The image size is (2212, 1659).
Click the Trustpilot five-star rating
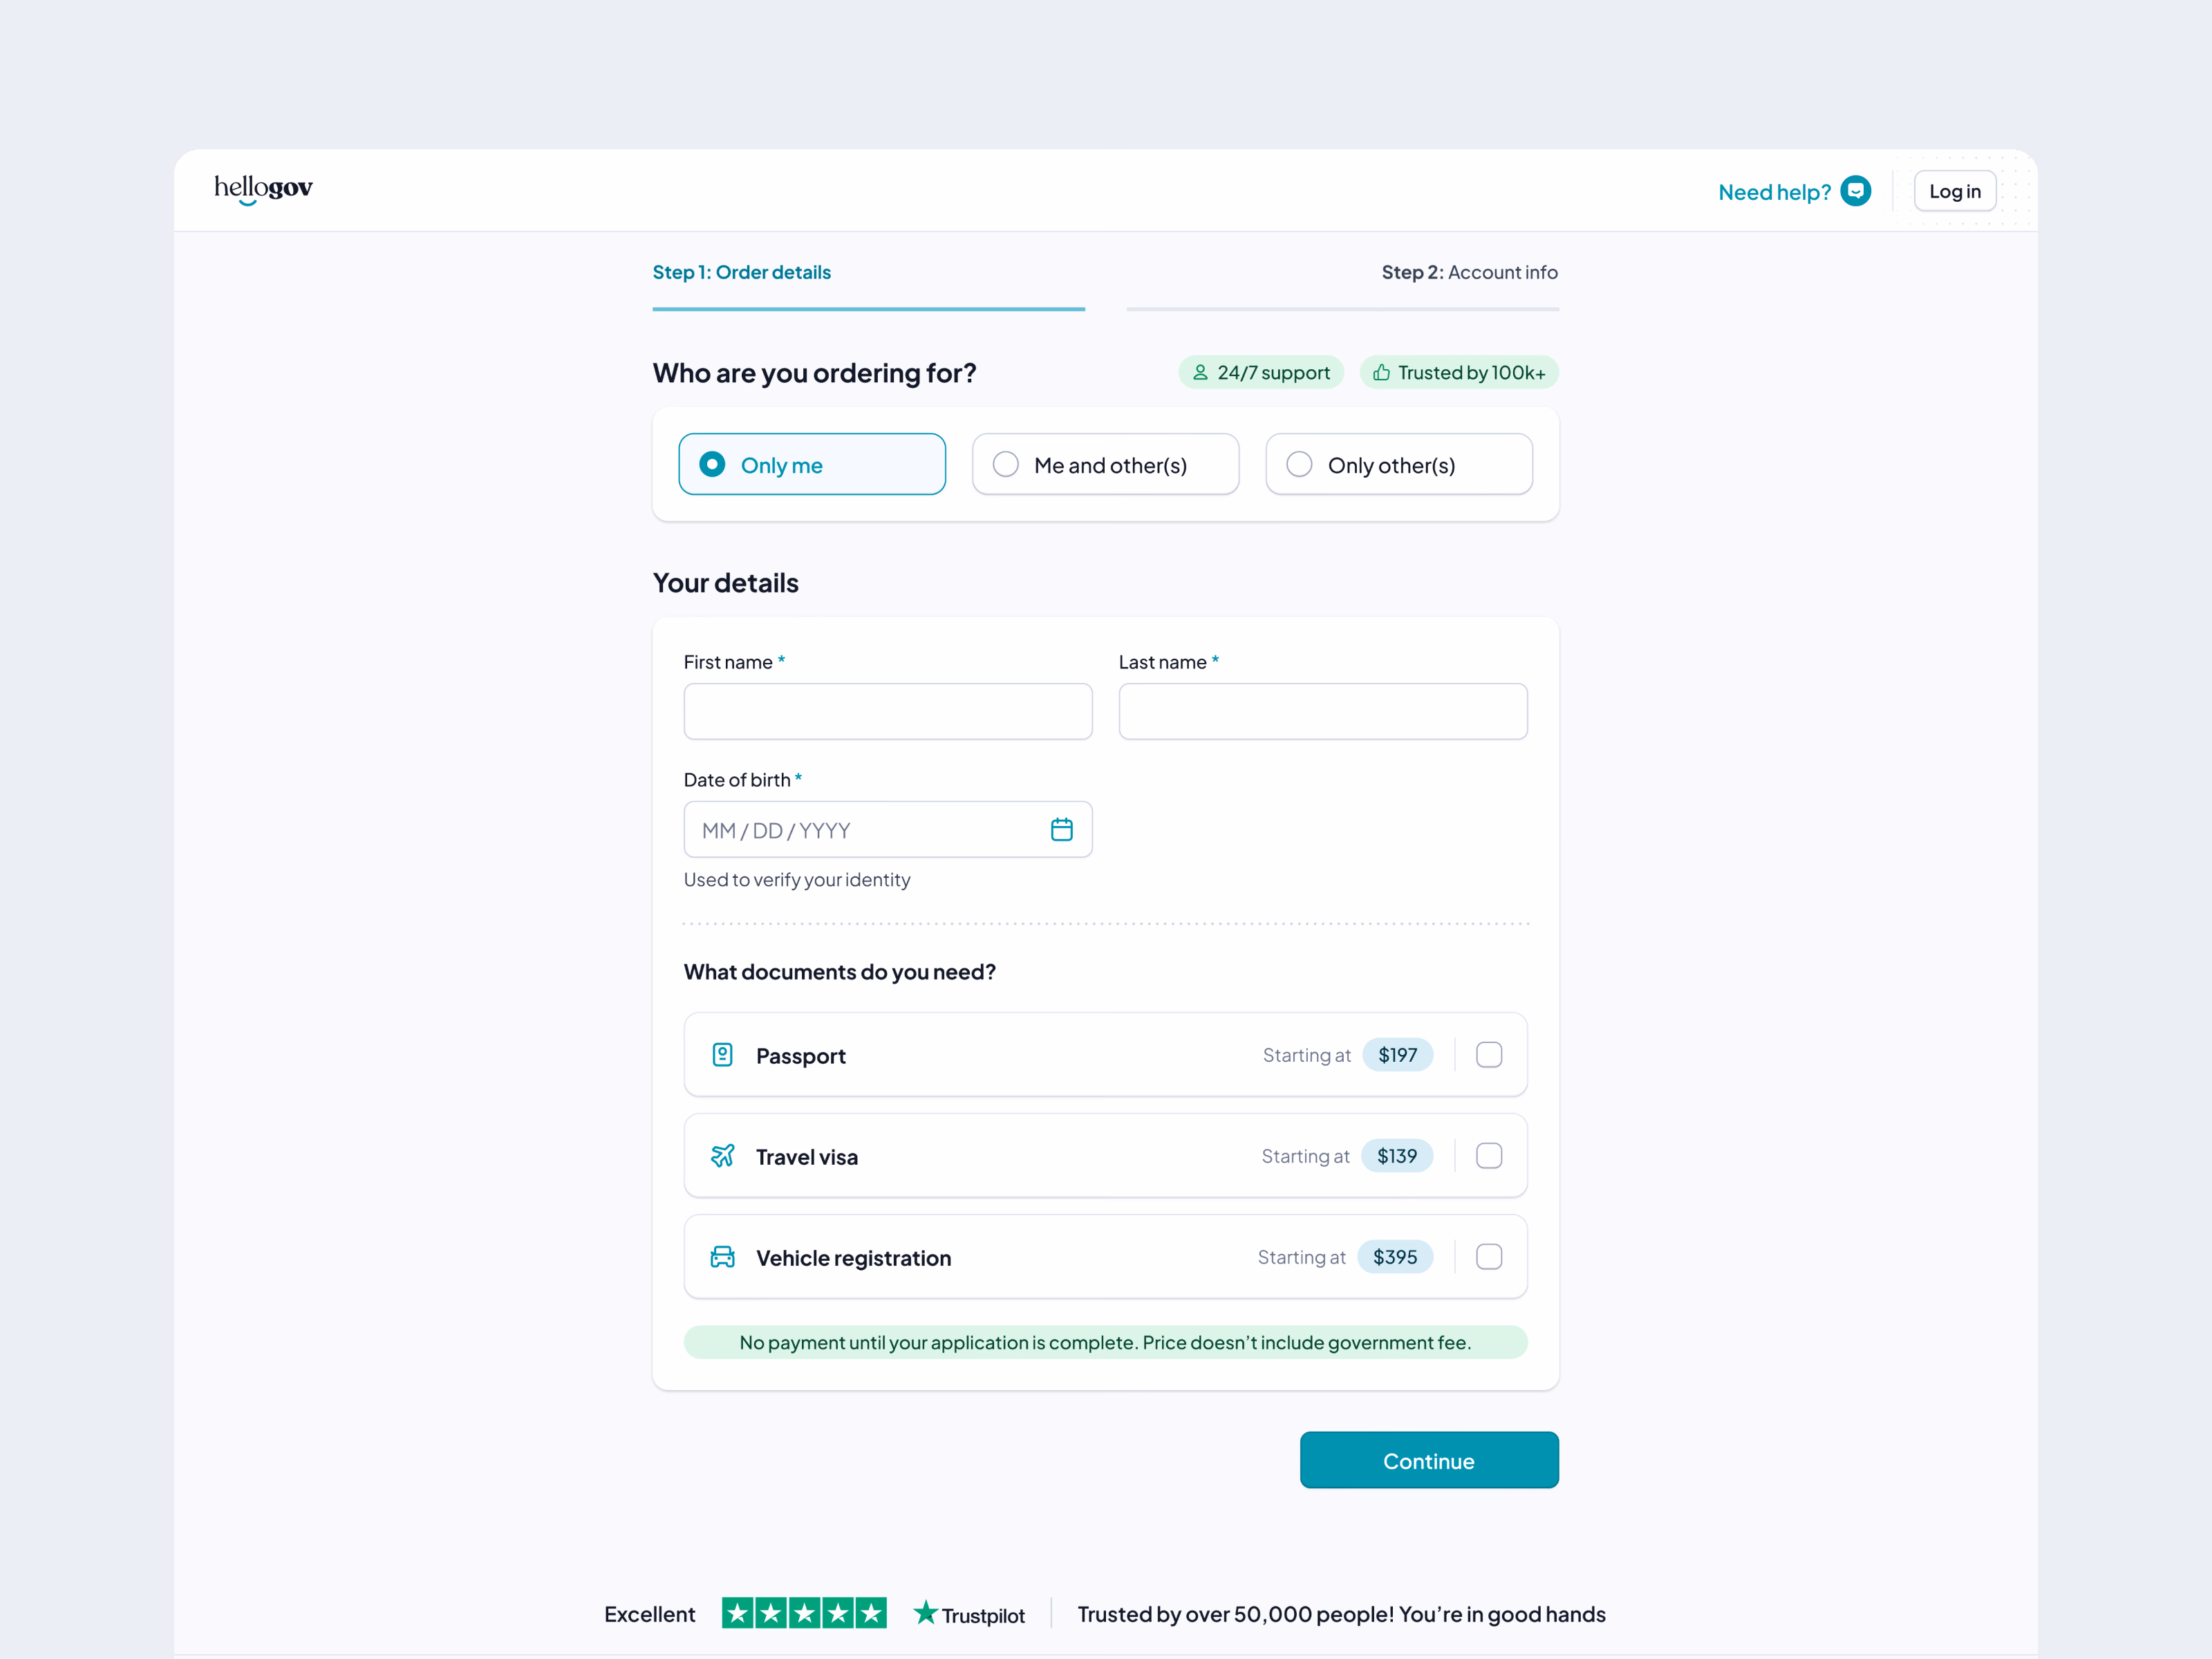click(804, 1613)
